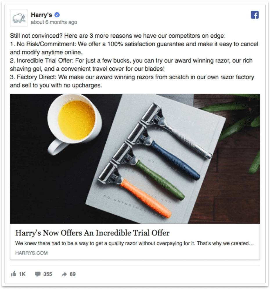Share the post with arrow icon
Viewport: 270px width, 289px height.
tap(64, 274)
